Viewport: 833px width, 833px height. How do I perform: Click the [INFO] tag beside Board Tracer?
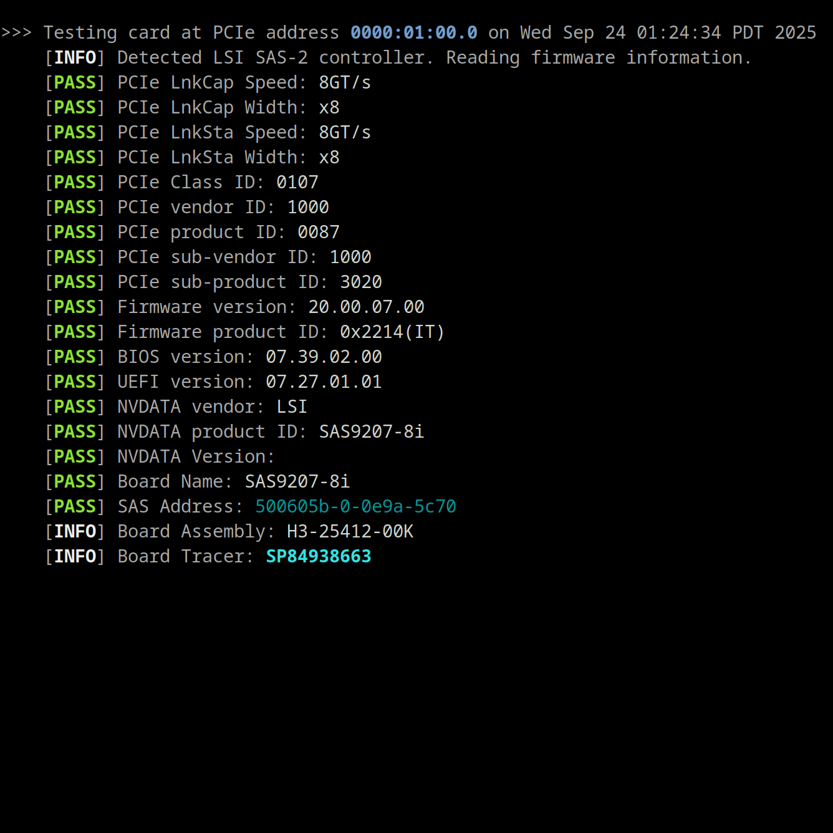75,556
